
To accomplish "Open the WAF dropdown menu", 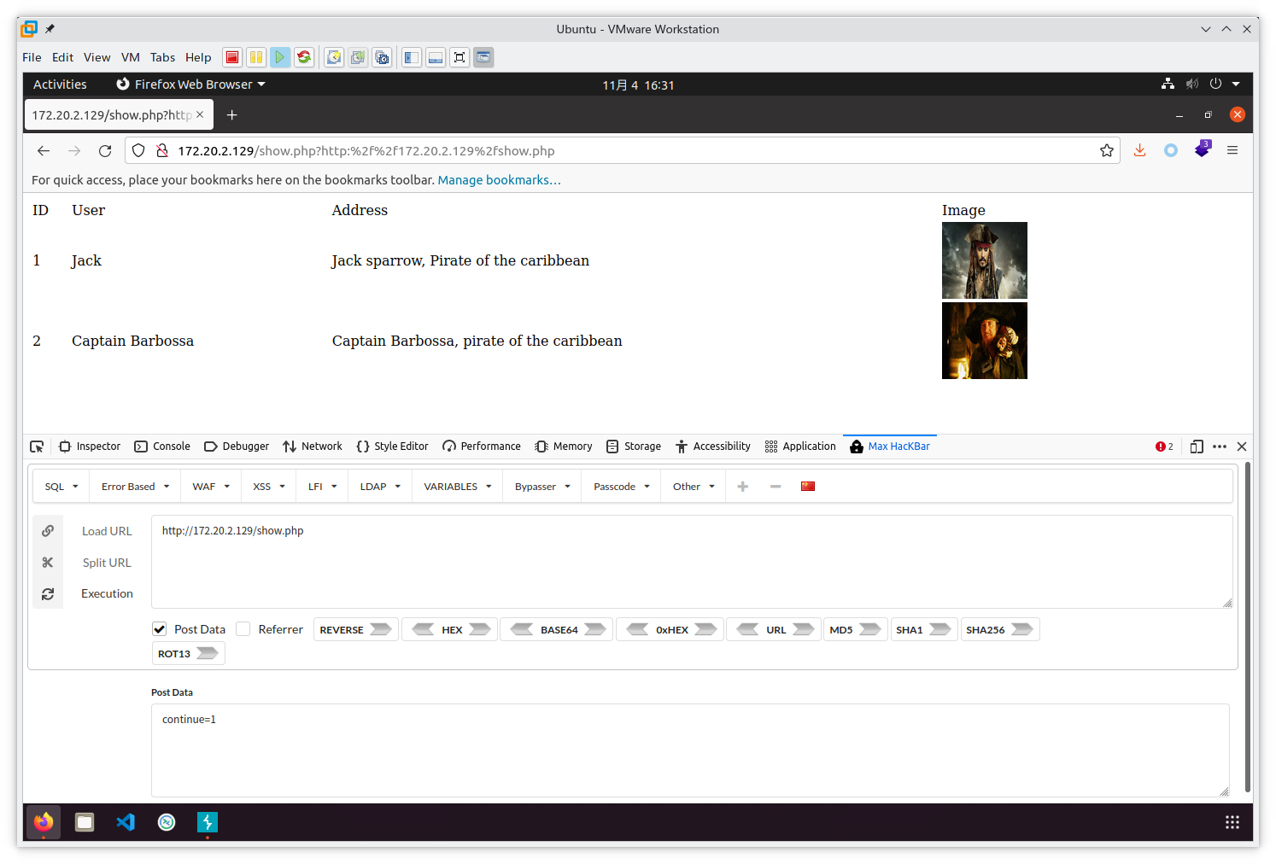I will 211,487.
